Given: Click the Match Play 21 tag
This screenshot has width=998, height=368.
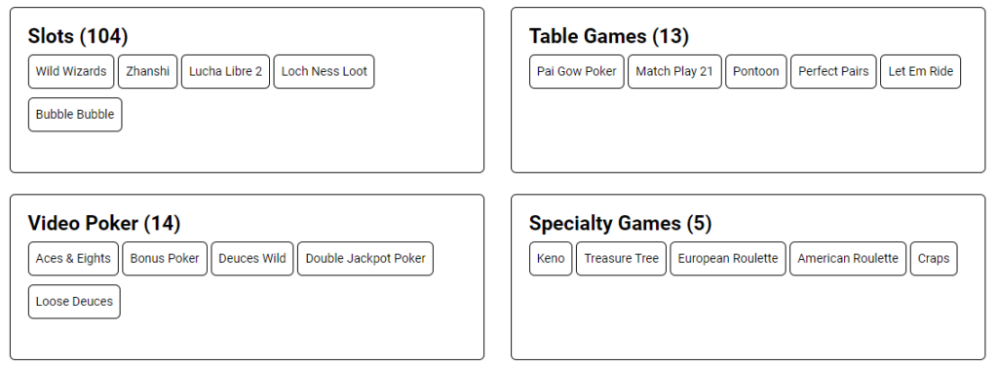Looking at the screenshot, I should pos(674,71).
